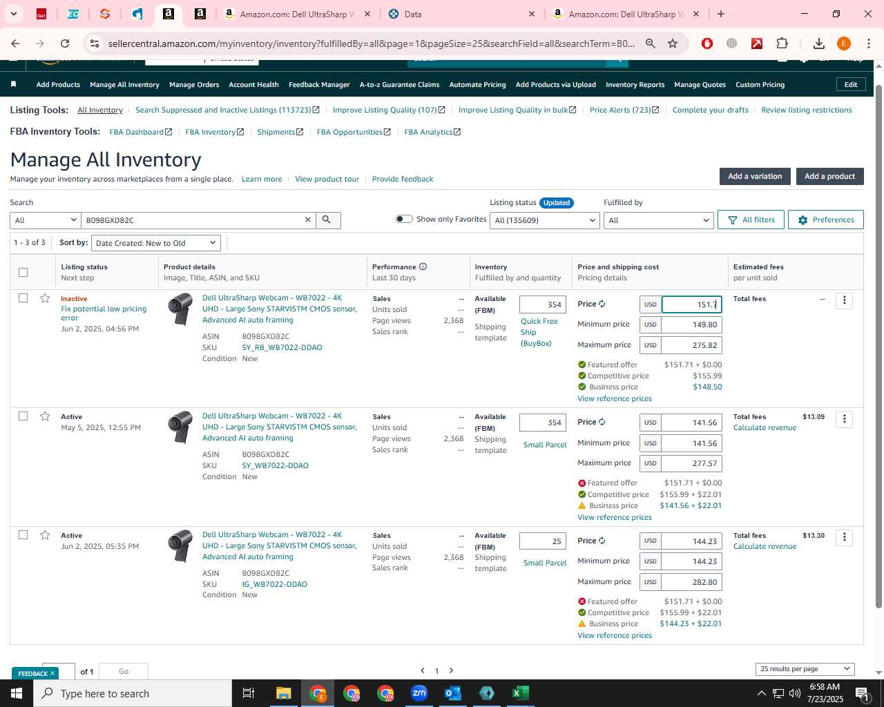Viewport: 884px width, 707px height.
Task: Click the search magnifier button beside B098GXD82C
Action: tap(327, 220)
